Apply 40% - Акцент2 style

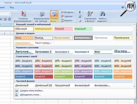pos(44,66)
